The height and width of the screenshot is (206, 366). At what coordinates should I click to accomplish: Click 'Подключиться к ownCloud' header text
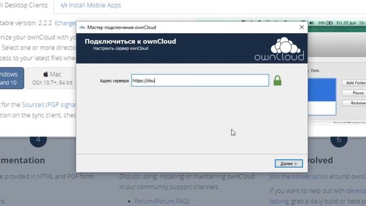point(130,41)
